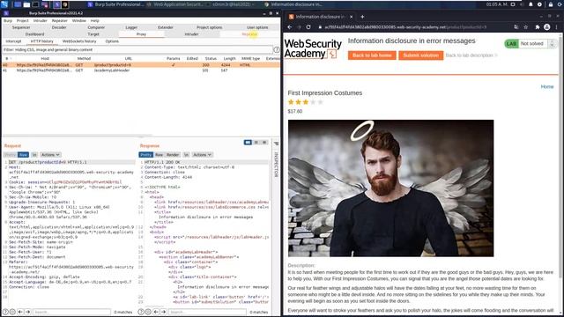Select the Decoder tab
This screenshot has width=564, height=317.
59,27
